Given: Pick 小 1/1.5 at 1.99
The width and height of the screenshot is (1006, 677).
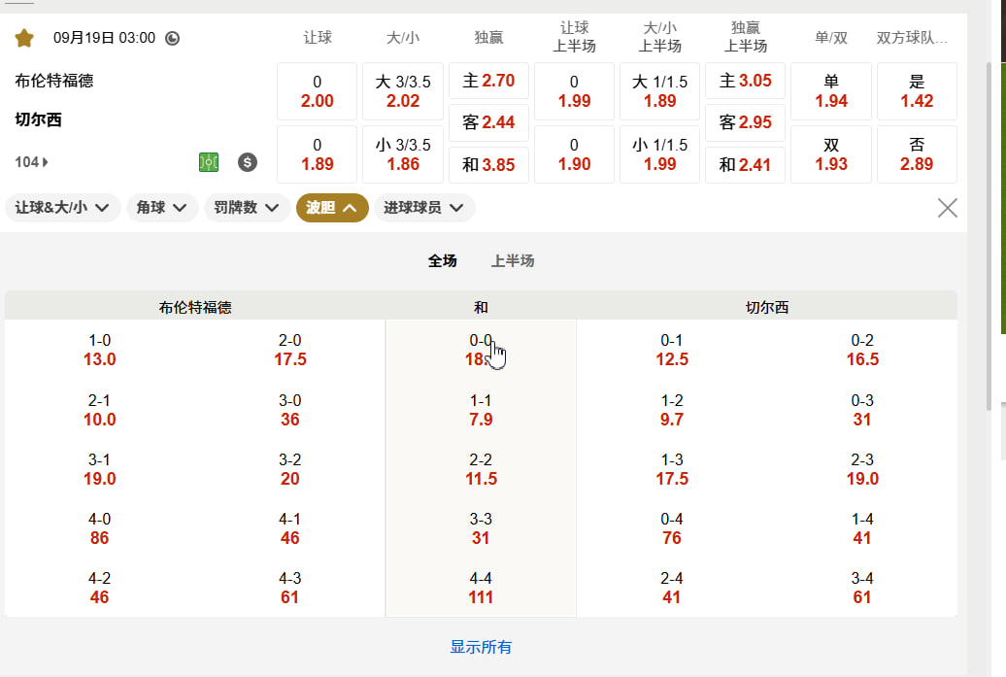Looking at the screenshot, I should tap(659, 154).
